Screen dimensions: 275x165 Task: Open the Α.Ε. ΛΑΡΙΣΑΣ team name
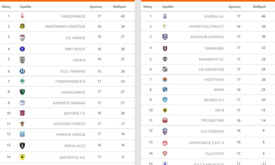tap(76, 38)
